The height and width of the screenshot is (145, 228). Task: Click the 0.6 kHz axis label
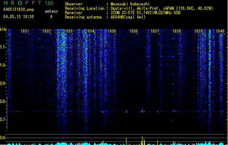[3, 138]
